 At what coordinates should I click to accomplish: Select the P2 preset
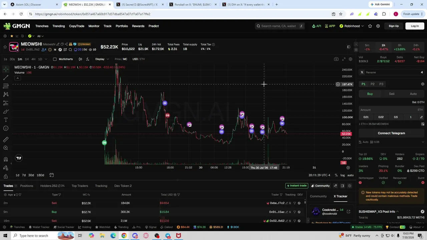(x=373, y=84)
